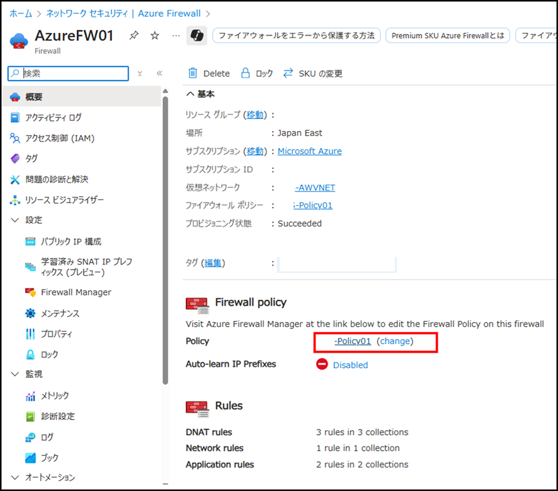Open the Microsoft Azure subscription link
This screenshot has height=491, width=558.
(x=310, y=151)
